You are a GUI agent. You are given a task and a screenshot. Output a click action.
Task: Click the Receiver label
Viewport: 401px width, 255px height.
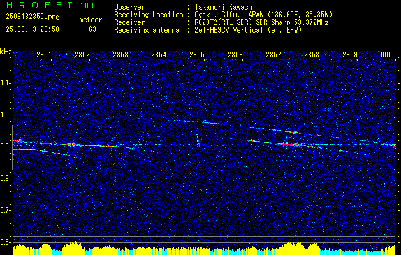tap(129, 22)
